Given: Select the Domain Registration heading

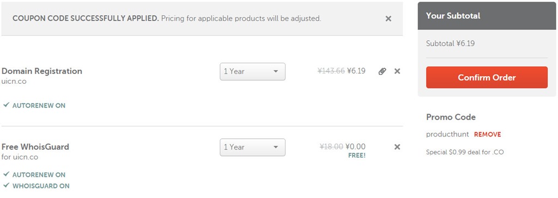Looking at the screenshot, I should point(41,71).
